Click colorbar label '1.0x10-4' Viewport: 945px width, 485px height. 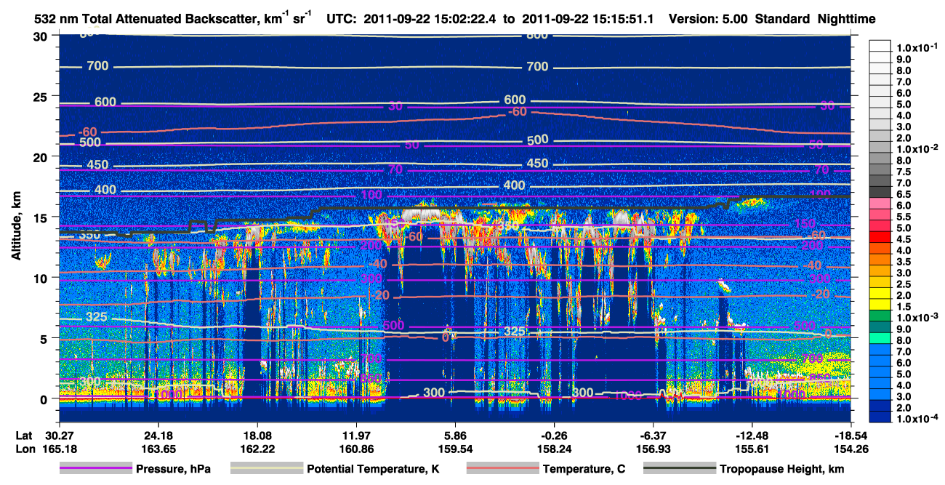(x=916, y=419)
